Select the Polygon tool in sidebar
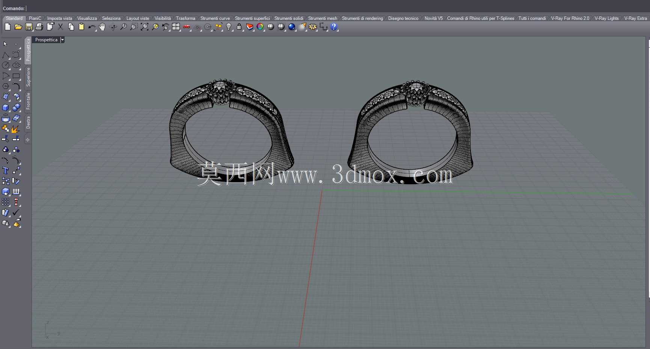Screen dimensions: 650x349 [x=6, y=86]
